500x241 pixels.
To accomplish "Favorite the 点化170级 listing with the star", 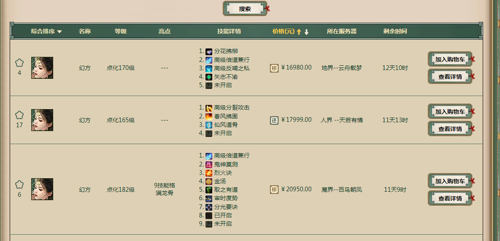I will coord(19,63).
